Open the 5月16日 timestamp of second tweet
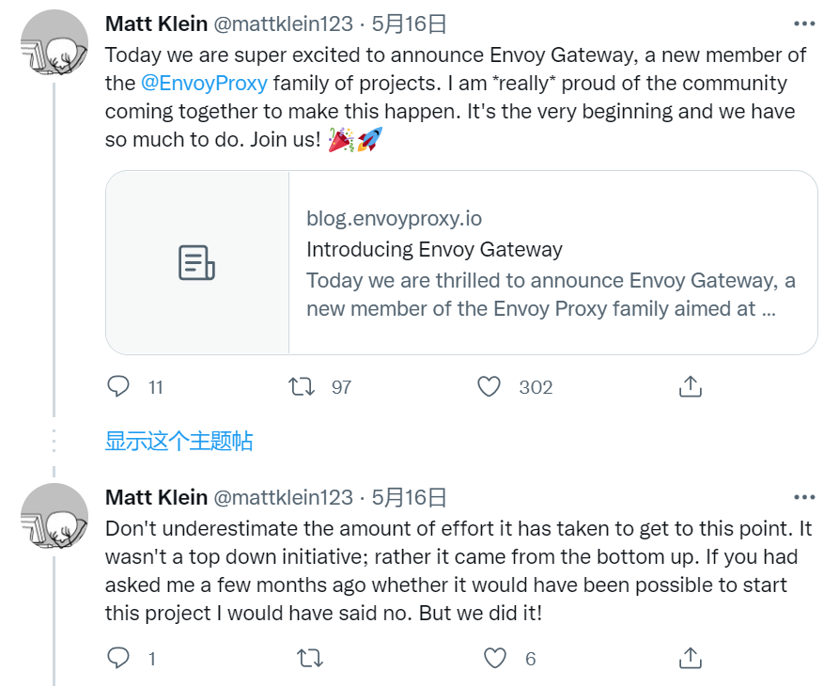The image size is (839, 686). click(x=409, y=498)
